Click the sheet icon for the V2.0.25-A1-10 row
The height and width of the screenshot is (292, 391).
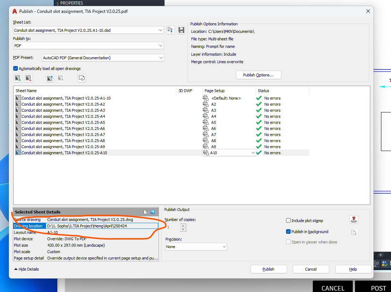[18, 98]
